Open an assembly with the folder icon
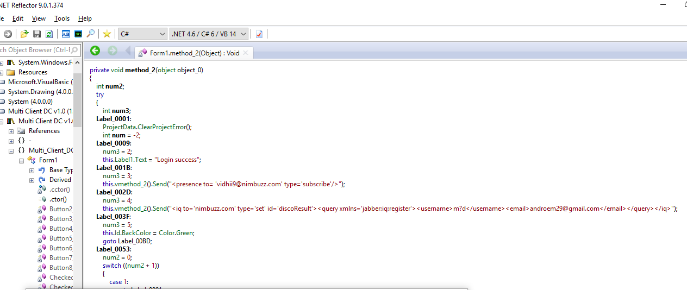 coord(24,34)
